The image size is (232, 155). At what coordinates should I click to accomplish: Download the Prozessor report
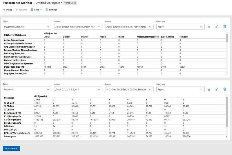coord(209,89)
